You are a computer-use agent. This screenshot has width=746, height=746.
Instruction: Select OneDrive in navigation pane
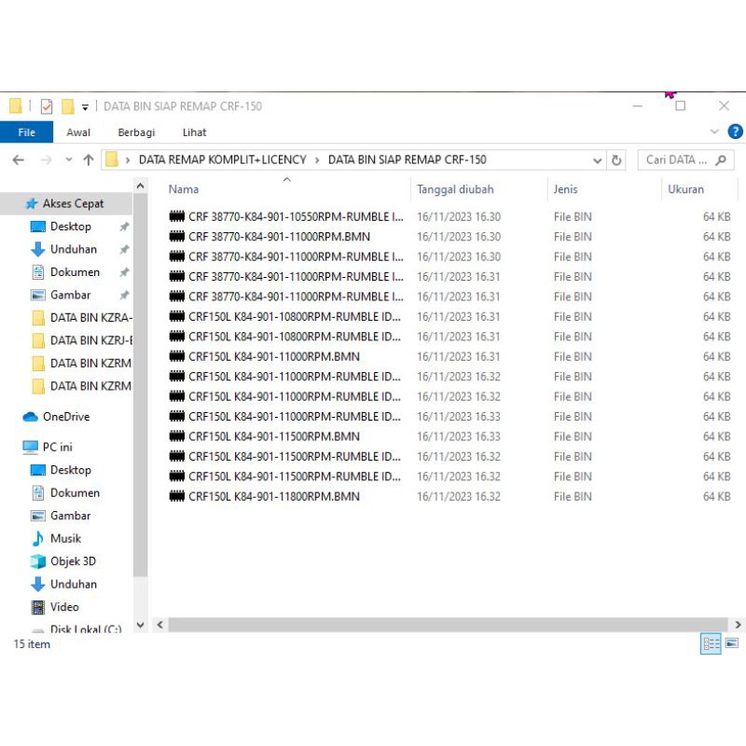click(66, 417)
